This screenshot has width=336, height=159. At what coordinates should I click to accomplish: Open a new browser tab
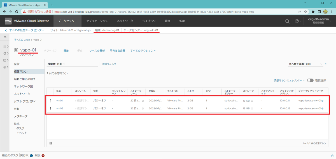52,5
